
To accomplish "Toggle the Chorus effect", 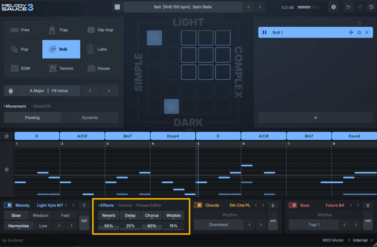I will (152, 215).
